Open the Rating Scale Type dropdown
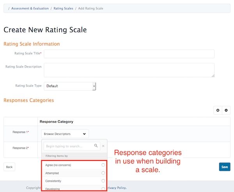234x192 pixels. [x=70, y=86]
